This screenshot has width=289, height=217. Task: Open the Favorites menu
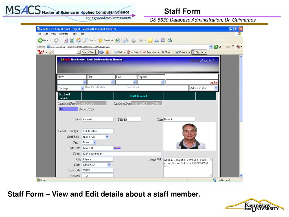tap(64, 34)
